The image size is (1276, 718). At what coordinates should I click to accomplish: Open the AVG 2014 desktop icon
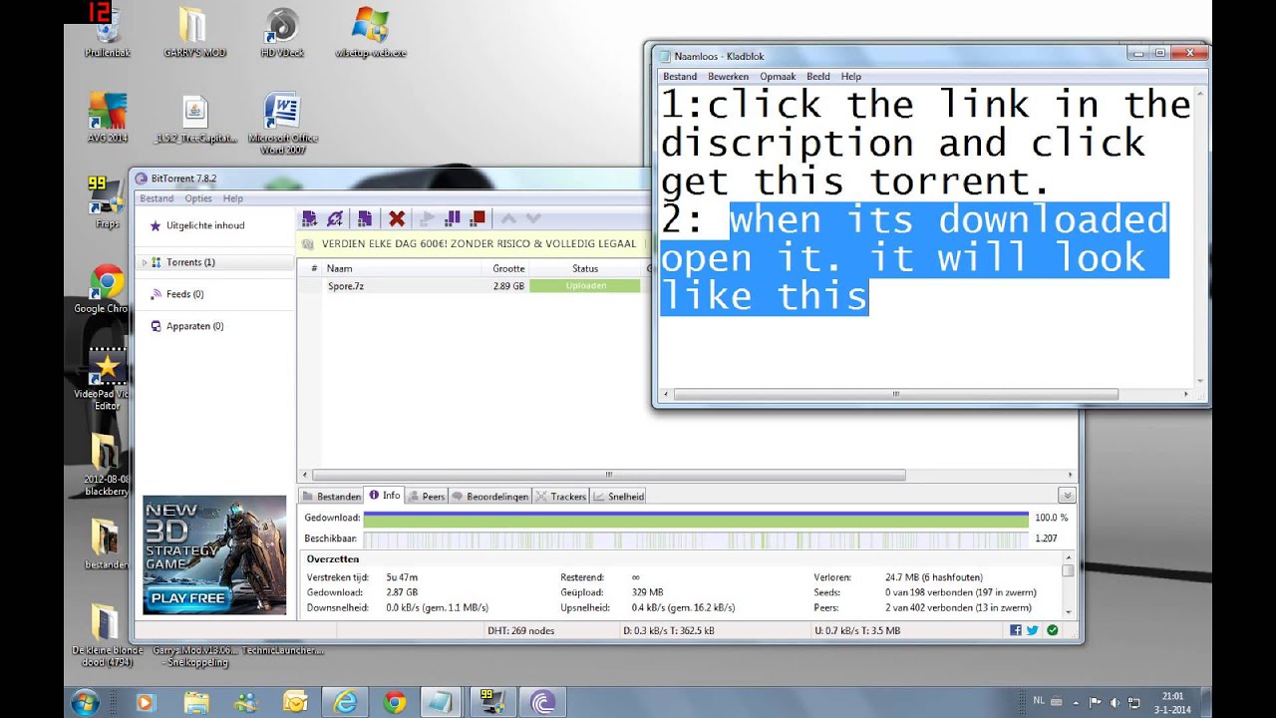(x=107, y=118)
